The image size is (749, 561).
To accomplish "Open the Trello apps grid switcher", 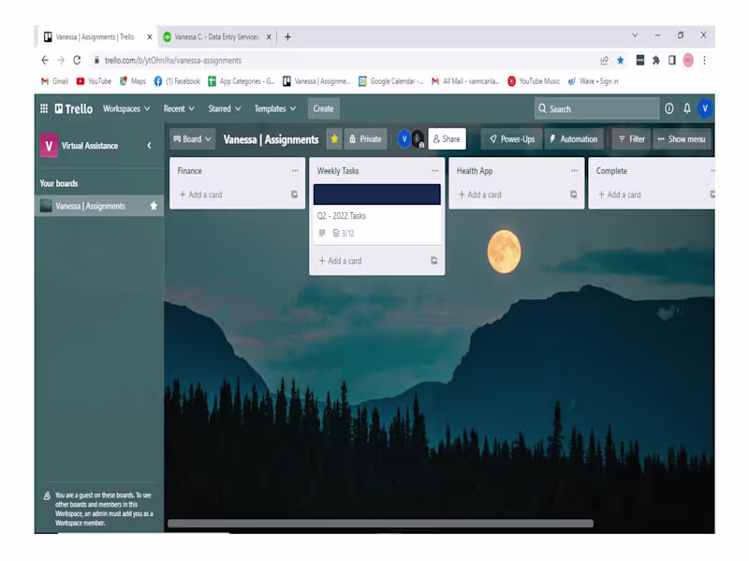I will point(44,108).
